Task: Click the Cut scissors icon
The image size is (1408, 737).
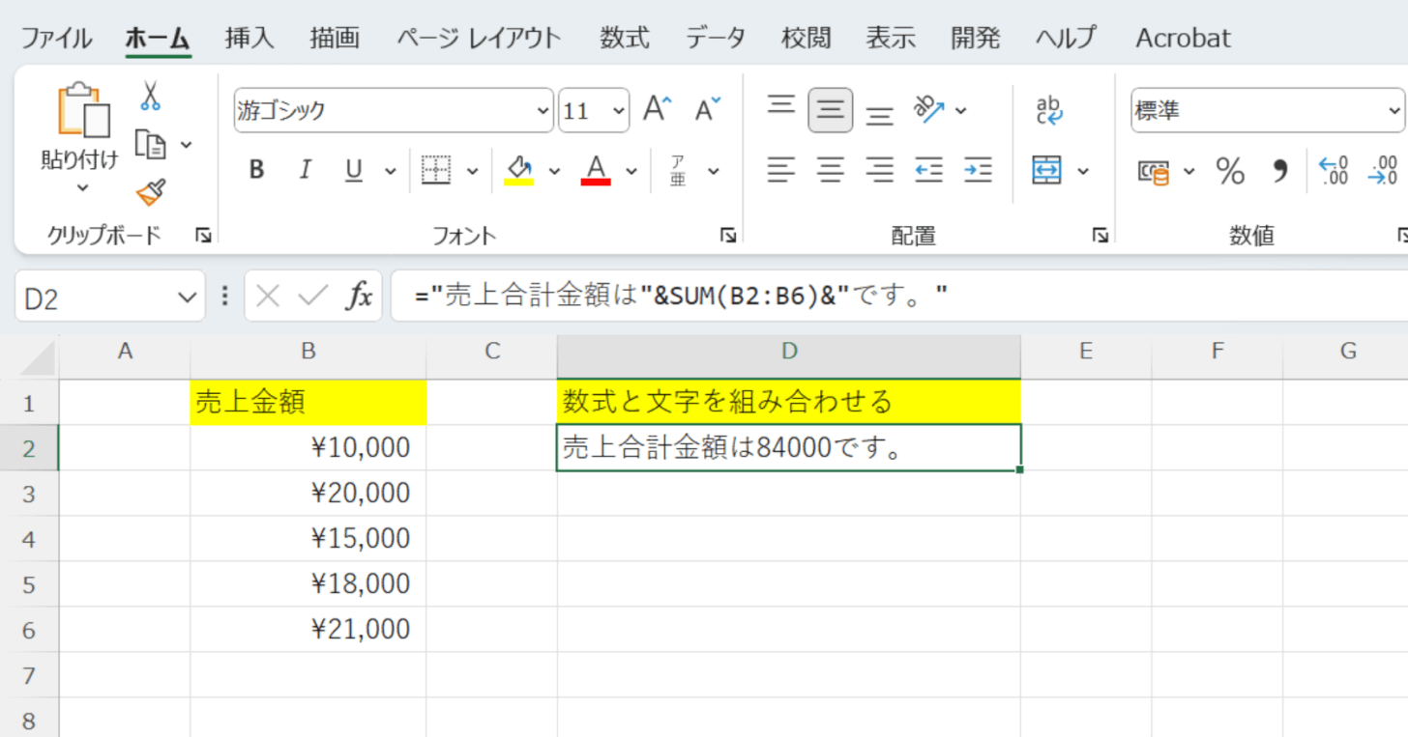Action: (x=150, y=96)
